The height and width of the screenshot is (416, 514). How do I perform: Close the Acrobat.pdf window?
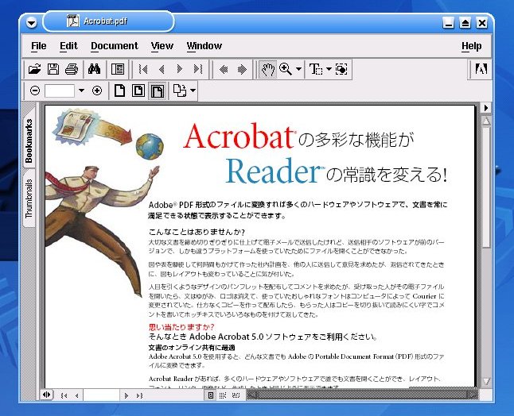(x=482, y=22)
